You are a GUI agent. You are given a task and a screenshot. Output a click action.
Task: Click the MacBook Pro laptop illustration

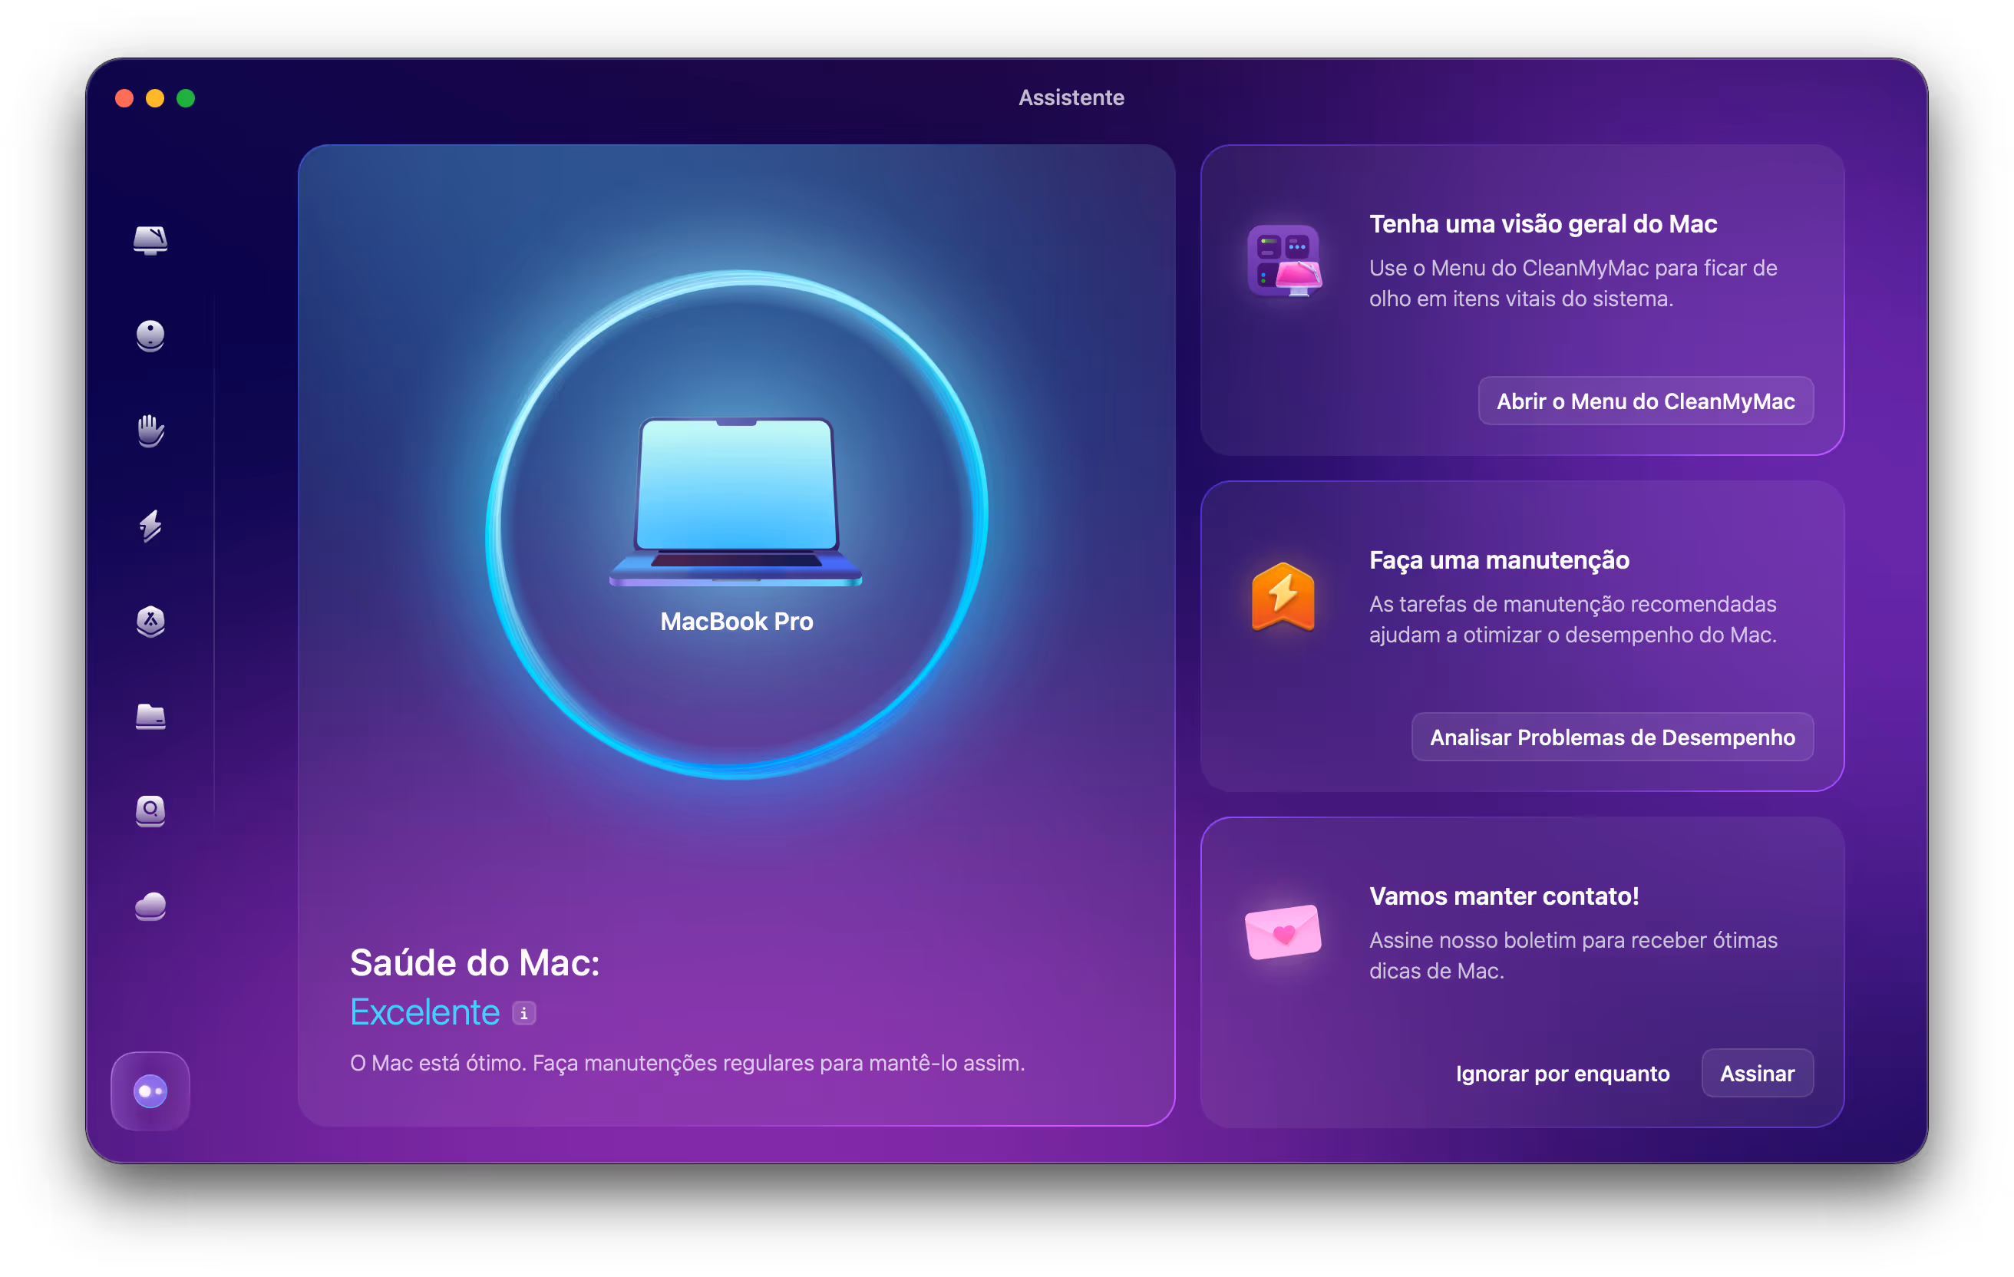[x=736, y=502]
